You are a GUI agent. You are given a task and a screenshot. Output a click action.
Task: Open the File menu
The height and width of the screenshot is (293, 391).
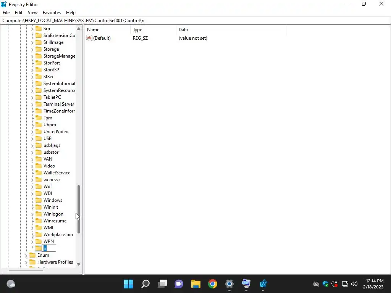click(x=6, y=13)
